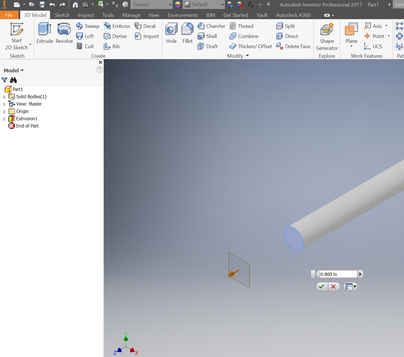Choose the Shell tool
The width and height of the screenshot is (404, 357).
point(207,36)
